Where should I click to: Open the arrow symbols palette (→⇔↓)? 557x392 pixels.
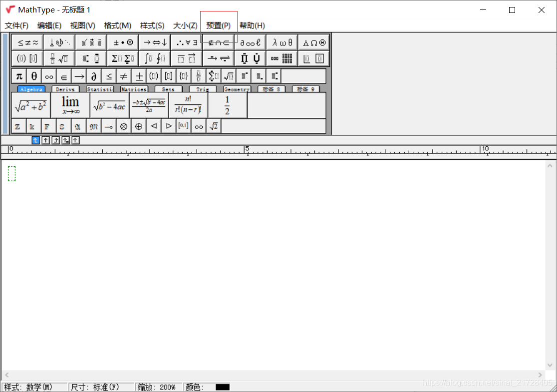tap(155, 42)
